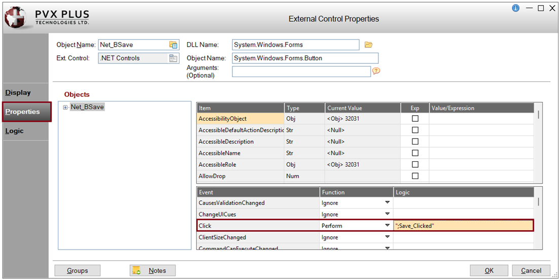This screenshot has width=560, height=280.
Task: Click the Arguments (Optional) input field
Action: 301,72
